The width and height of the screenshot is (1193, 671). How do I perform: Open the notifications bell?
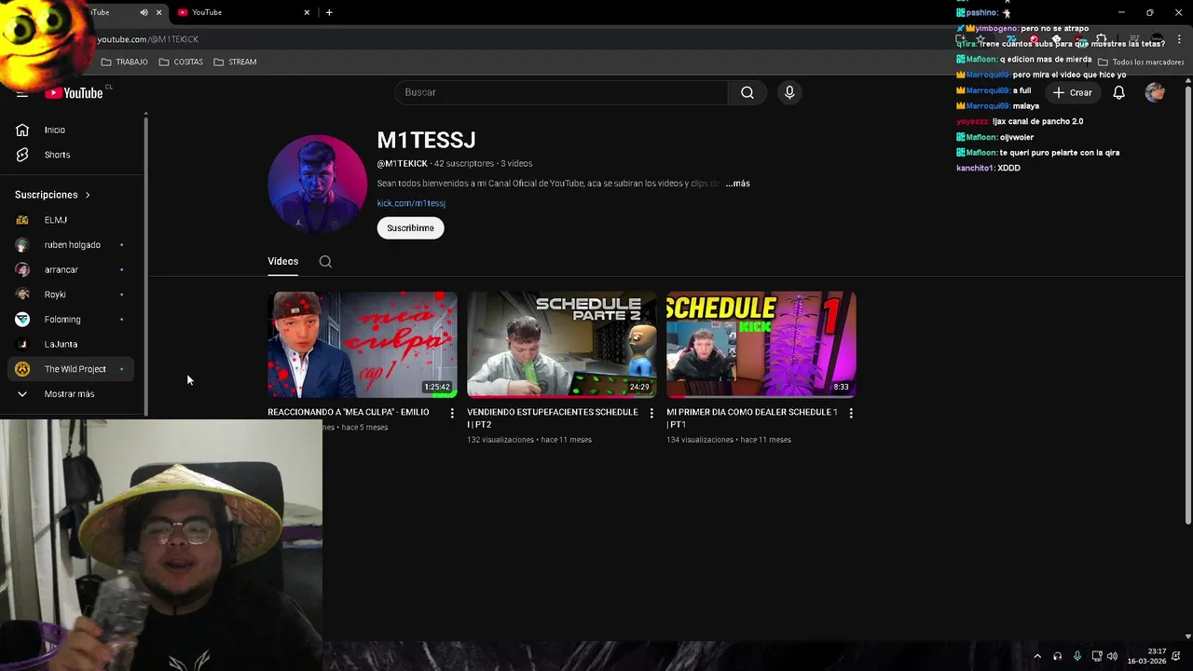(1118, 92)
